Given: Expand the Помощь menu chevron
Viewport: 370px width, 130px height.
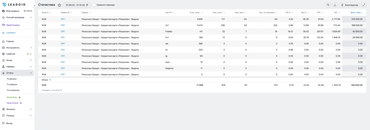Looking at the screenshot, I should pos(31,116).
